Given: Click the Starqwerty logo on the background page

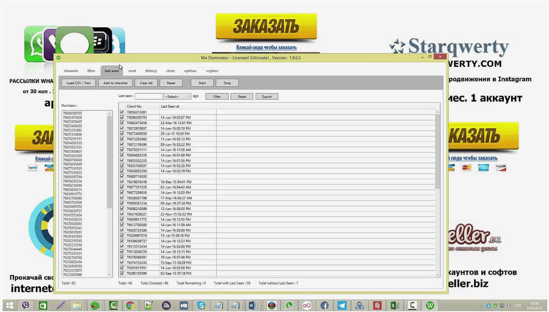Looking at the screenshot, I should tap(449, 47).
